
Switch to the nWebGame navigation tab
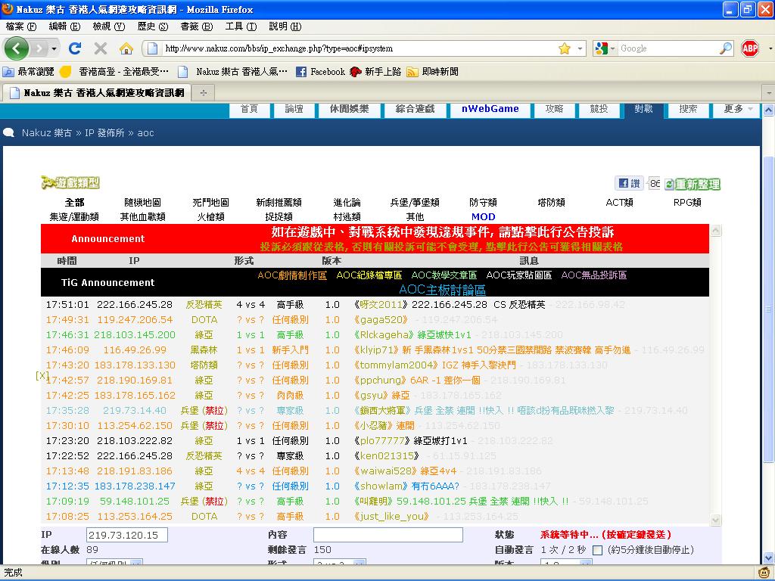490,109
